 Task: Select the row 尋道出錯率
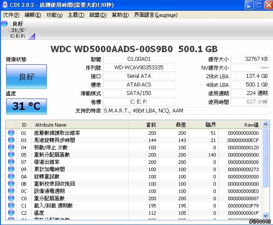134,162
